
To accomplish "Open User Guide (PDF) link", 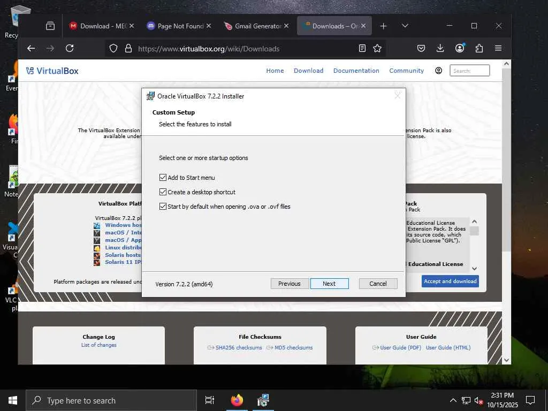I will point(400,347).
